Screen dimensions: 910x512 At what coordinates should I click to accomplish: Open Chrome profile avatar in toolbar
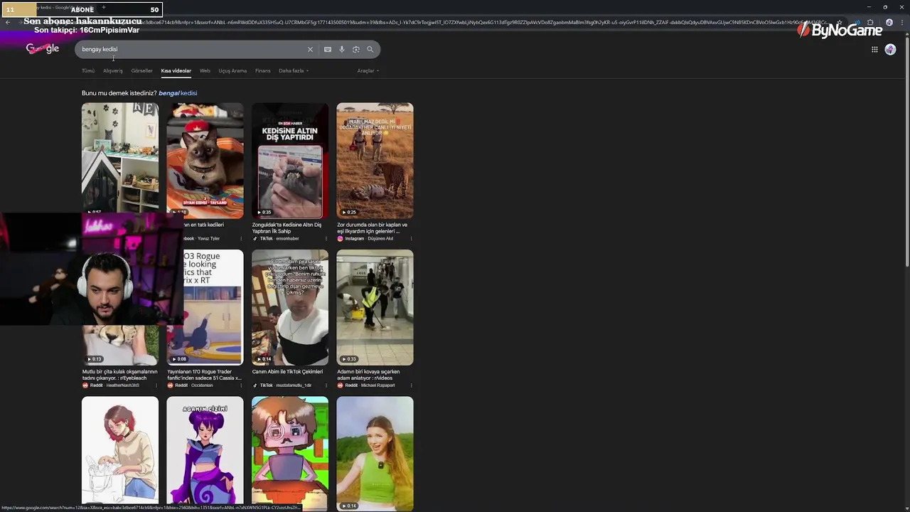[889, 22]
